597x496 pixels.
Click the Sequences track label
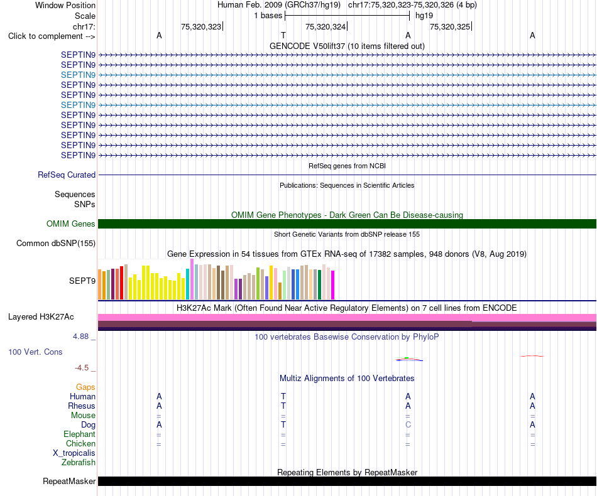(75, 195)
